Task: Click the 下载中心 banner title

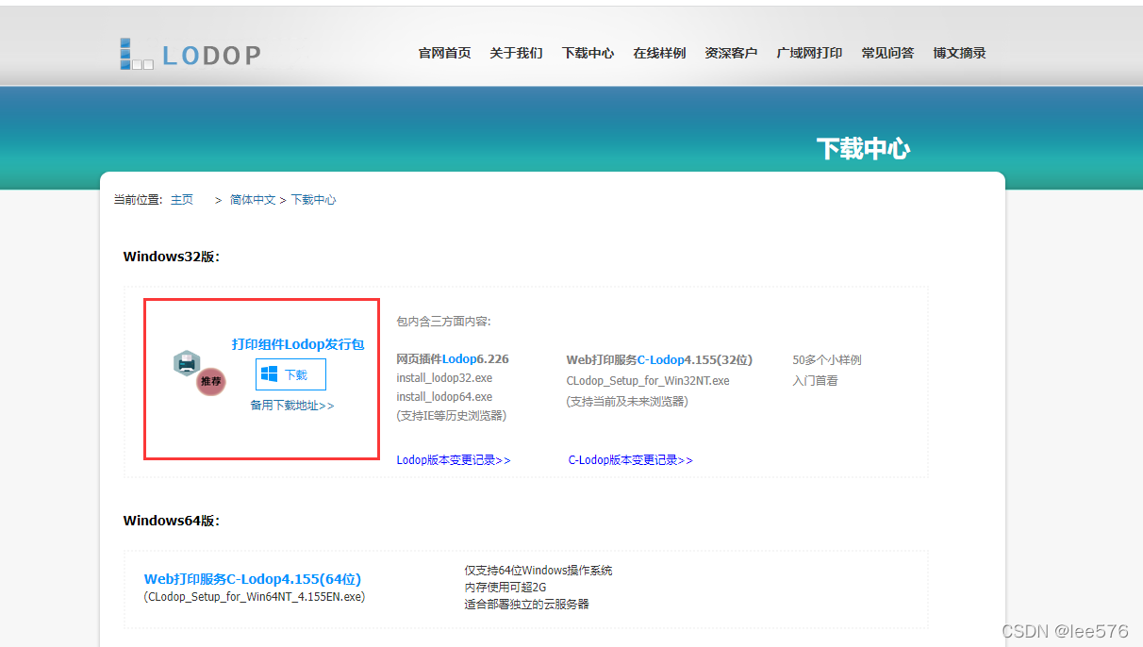Action: tap(863, 149)
